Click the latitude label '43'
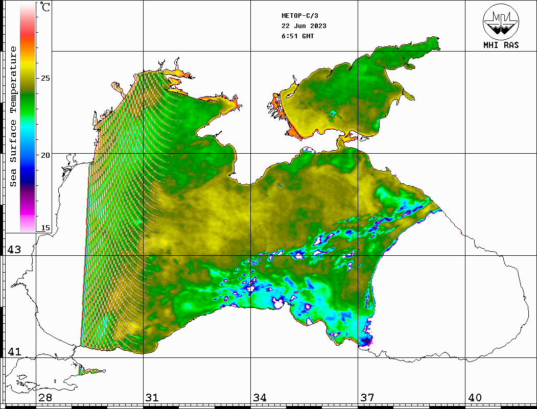The height and width of the screenshot is (409, 537). [14, 250]
